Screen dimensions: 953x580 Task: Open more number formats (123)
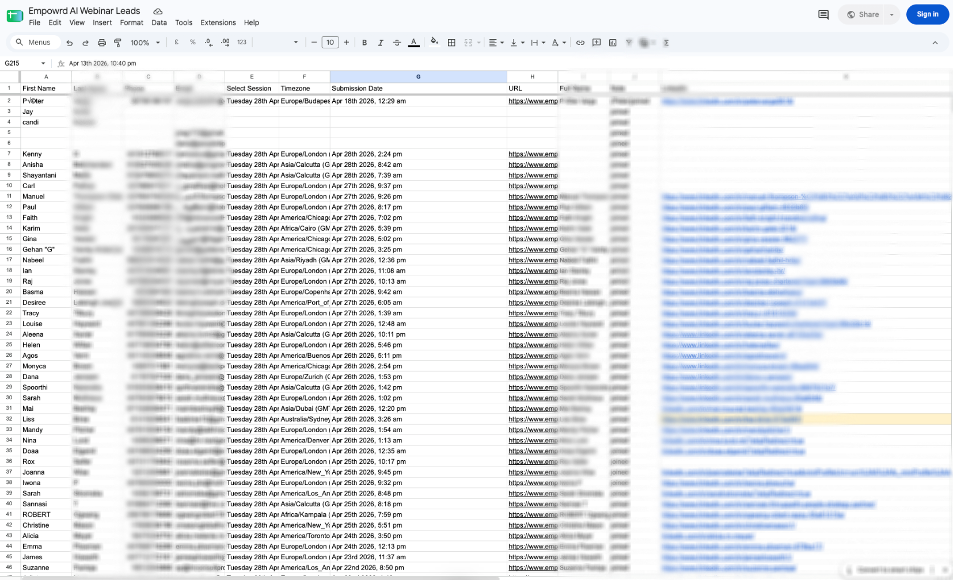(x=242, y=43)
